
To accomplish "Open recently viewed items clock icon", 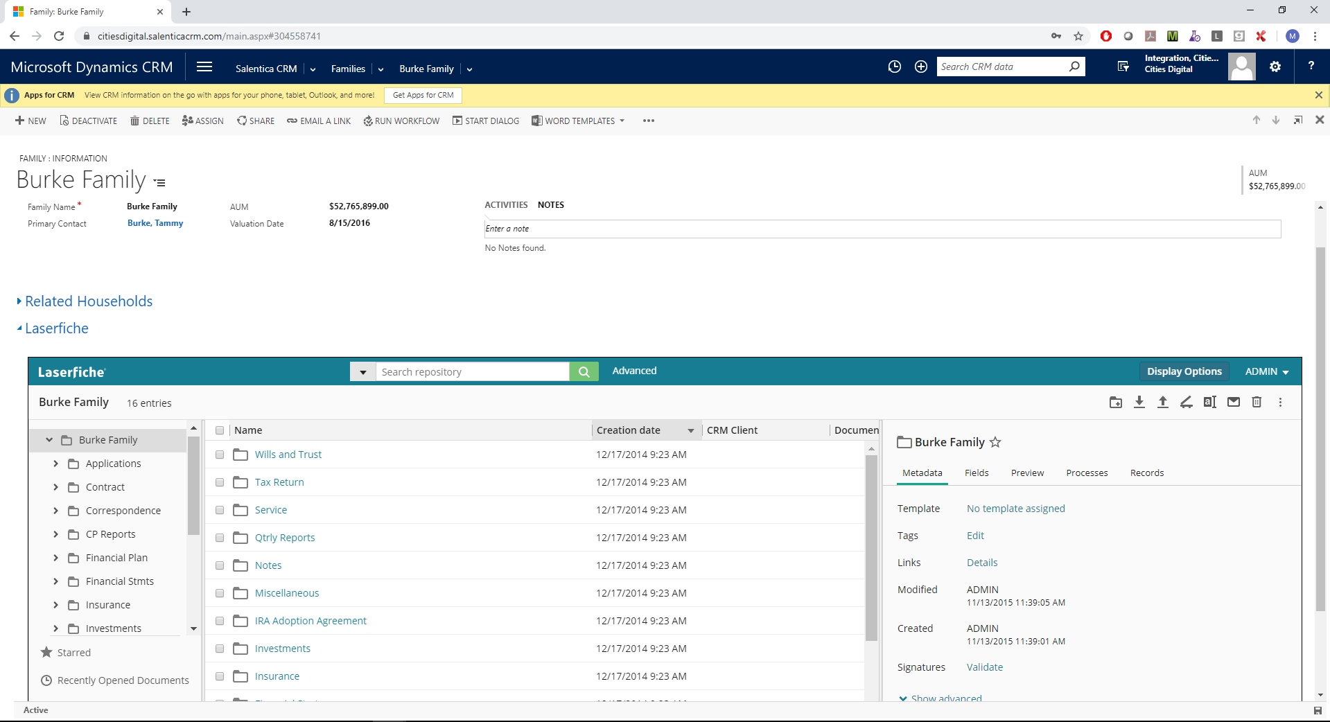I will tap(895, 67).
